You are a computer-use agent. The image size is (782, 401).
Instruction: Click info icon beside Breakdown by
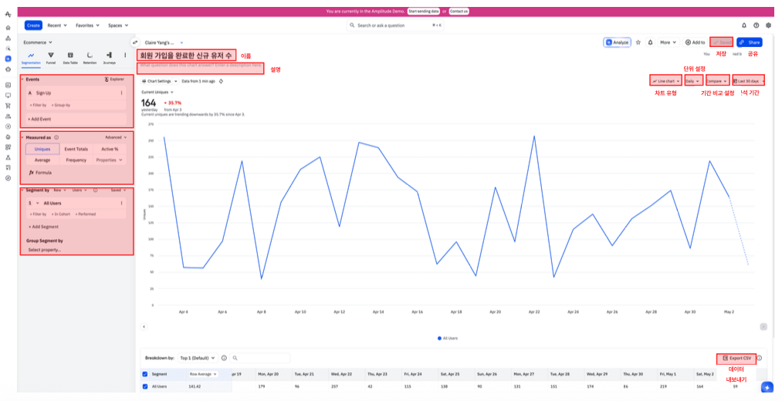pos(224,358)
